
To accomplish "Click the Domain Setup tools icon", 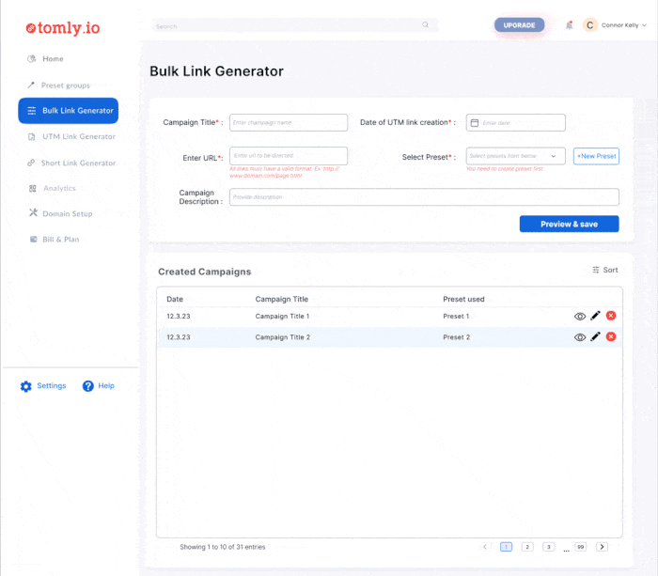I will tap(33, 212).
